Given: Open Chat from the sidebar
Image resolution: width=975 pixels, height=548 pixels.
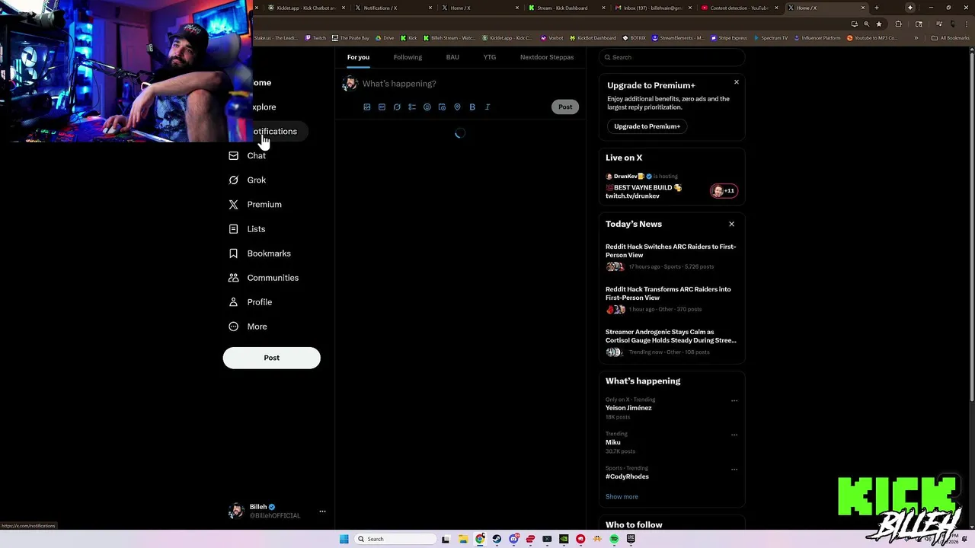Looking at the screenshot, I should click(248, 155).
